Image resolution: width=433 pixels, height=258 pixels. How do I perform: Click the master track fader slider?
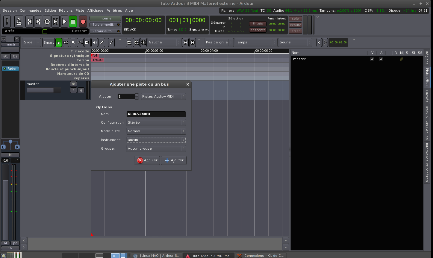pyautogui.click(x=43, y=90)
